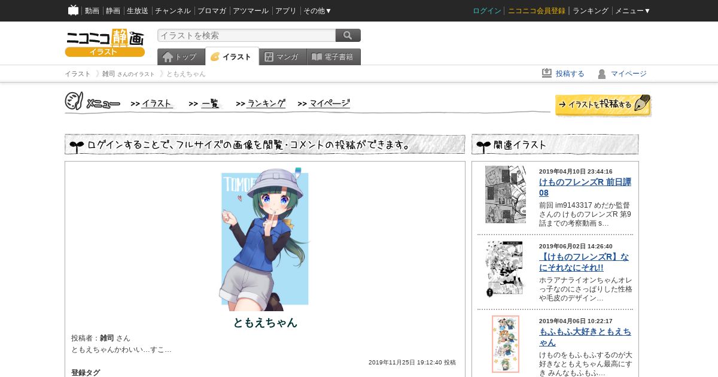Open the アツマール link in top bar
718x377 pixels.
[251, 11]
